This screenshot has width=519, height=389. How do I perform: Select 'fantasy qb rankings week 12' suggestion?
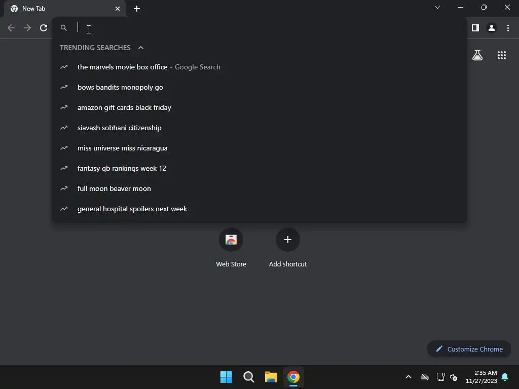(259, 168)
